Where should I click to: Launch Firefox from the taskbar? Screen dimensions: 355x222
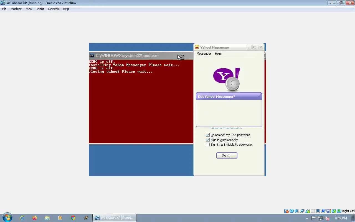[35, 218]
